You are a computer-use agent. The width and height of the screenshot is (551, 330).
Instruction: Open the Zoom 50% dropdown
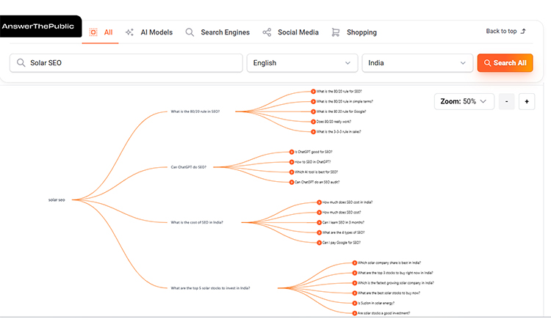(464, 102)
